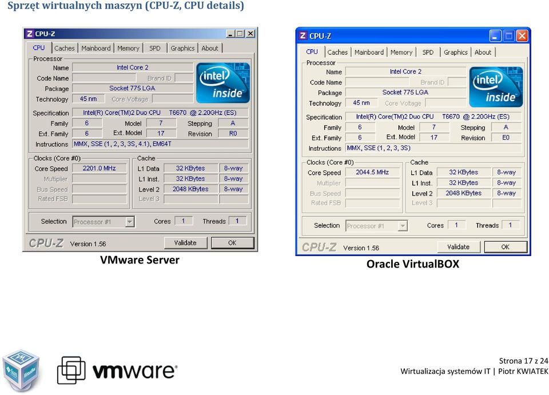Click Stepping value A in VirtualBox window
Image resolution: width=549 pixels, height=395 pixels.
(x=506, y=127)
